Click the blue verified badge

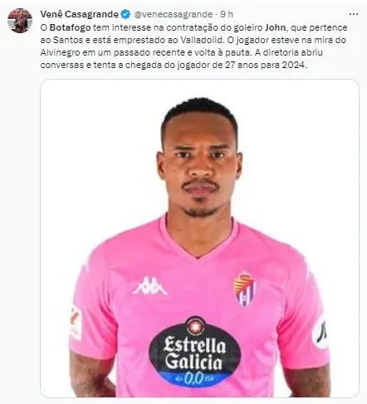[x=126, y=14]
